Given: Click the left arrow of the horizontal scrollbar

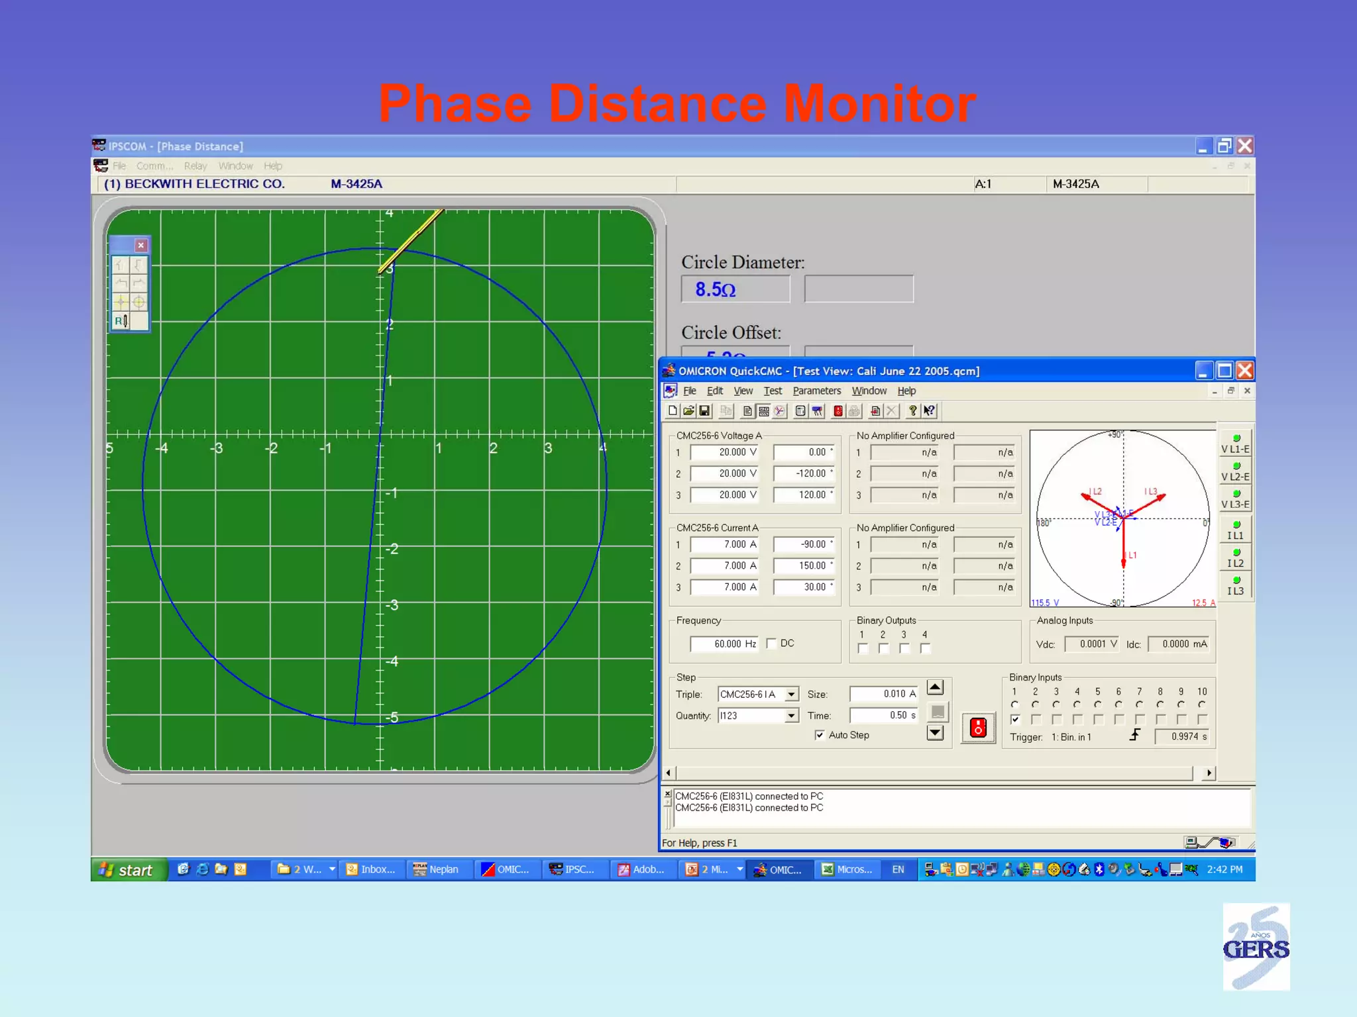Looking at the screenshot, I should (x=669, y=773).
